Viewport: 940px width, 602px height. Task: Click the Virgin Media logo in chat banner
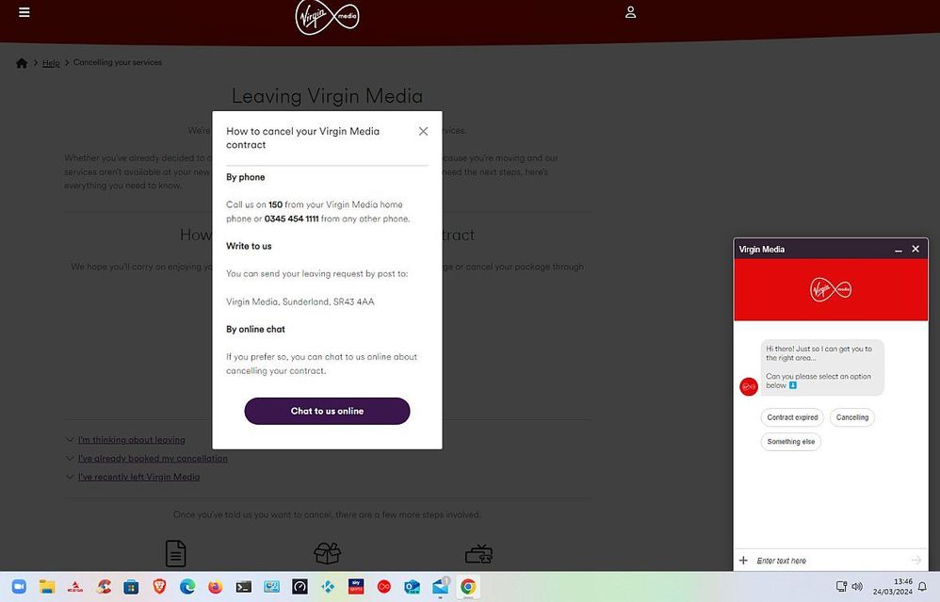[x=831, y=289]
